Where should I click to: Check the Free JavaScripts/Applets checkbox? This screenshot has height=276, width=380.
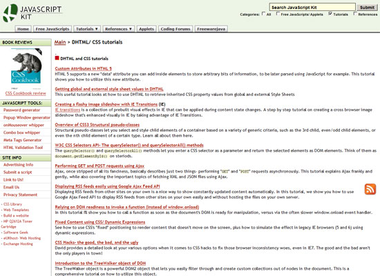(278, 14)
